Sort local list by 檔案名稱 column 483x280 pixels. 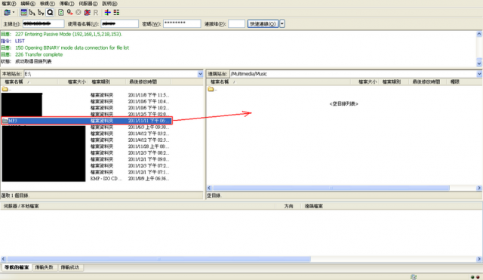(29, 82)
